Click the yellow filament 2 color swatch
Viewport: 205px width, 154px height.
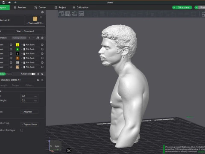18,45
